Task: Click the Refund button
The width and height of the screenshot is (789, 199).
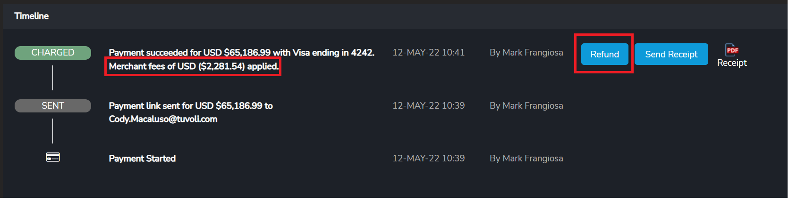Action: pos(604,54)
